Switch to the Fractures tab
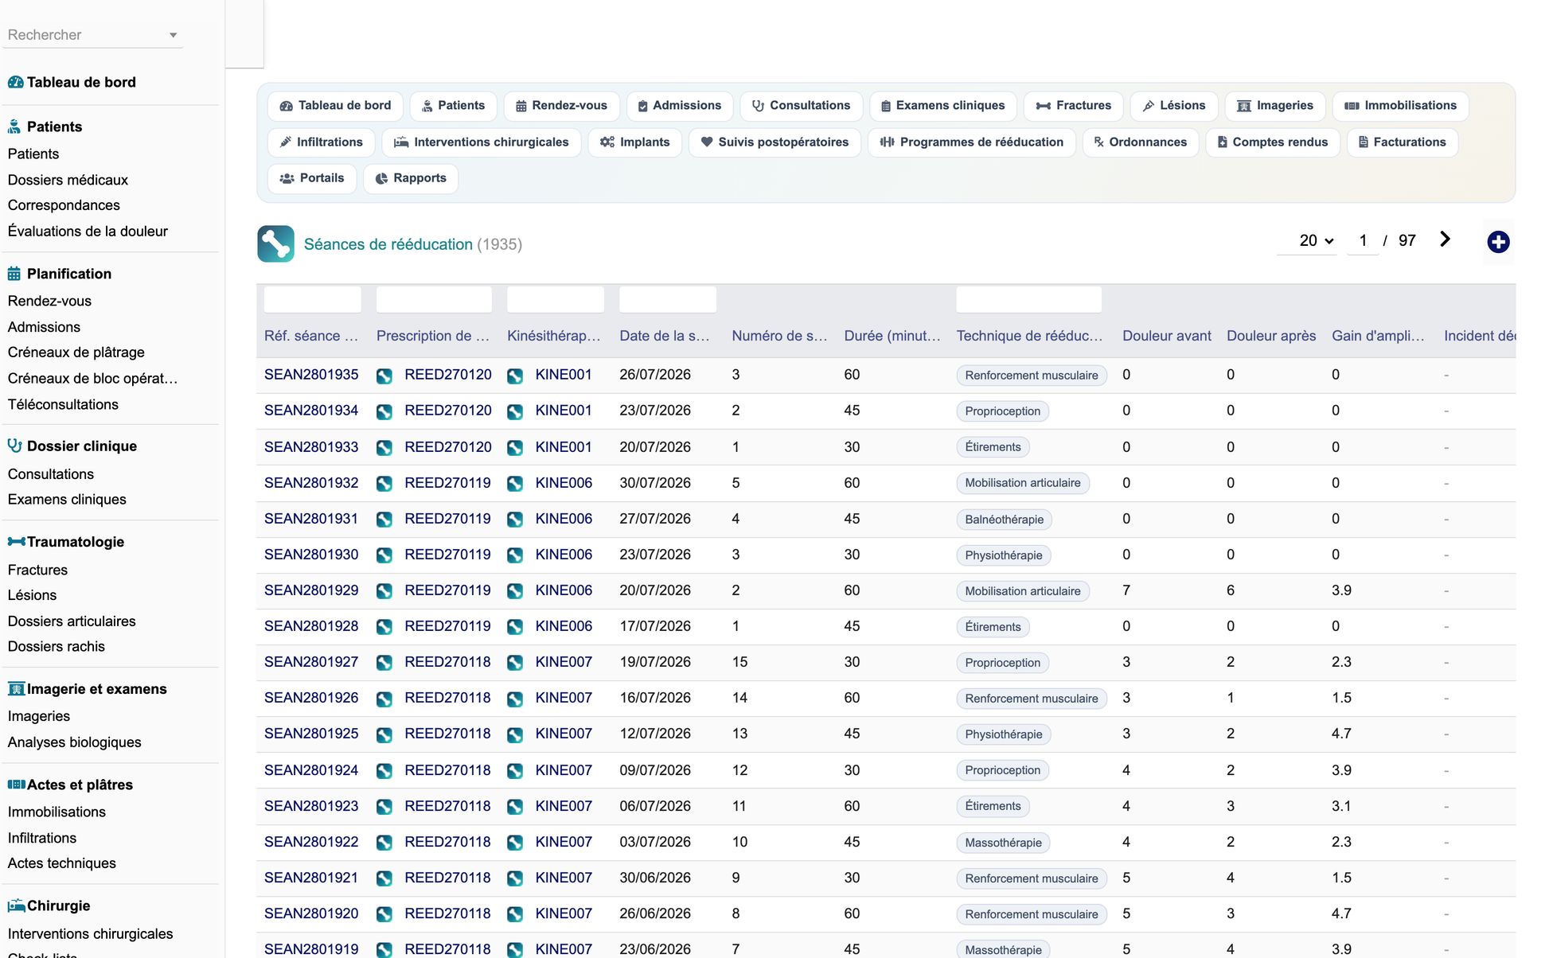This screenshot has height=958, width=1549. point(1073,106)
